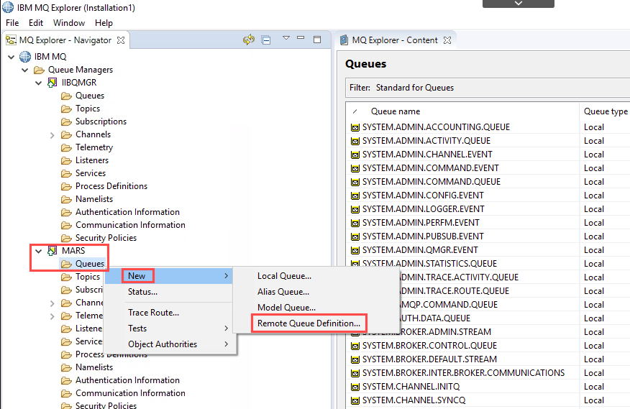The image size is (630, 409).
Task: Collapse the IIBQMGR queue manager node
Action: point(39,83)
